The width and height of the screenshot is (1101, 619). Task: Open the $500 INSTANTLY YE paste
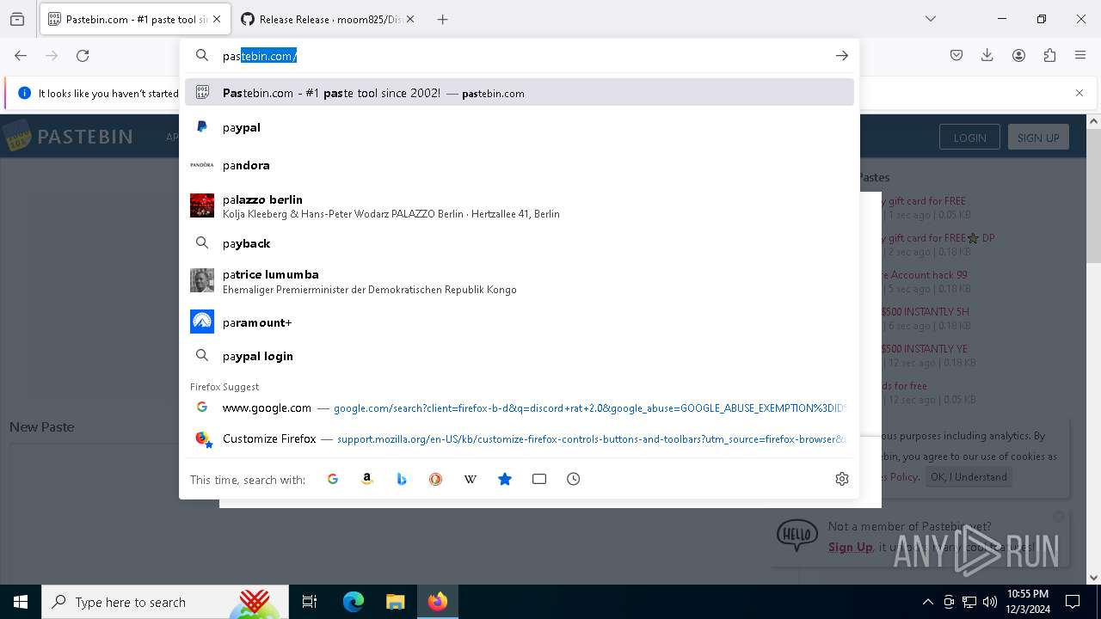click(925, 348)
